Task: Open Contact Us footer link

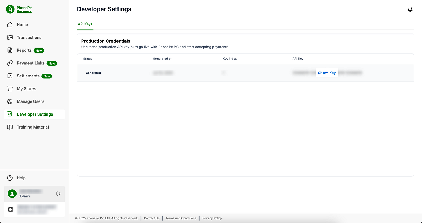Action: tap(152, 218)
